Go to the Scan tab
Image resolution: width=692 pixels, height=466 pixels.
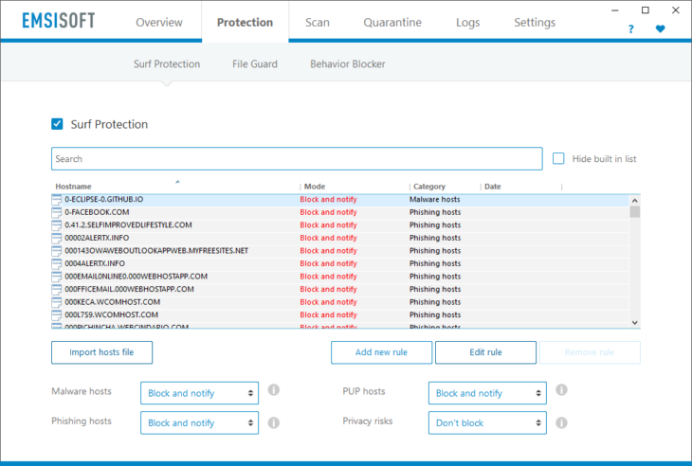318,22
